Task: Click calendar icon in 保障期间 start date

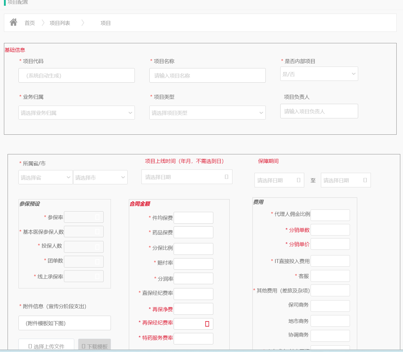Action: (298, 180)
